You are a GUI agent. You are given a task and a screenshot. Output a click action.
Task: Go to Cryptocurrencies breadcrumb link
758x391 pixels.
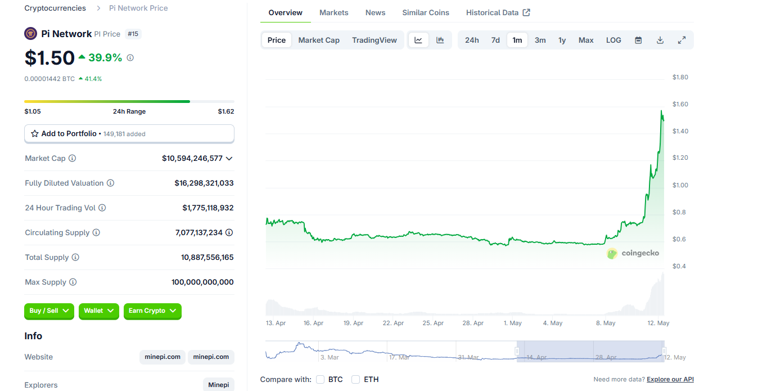coord(55,8)
